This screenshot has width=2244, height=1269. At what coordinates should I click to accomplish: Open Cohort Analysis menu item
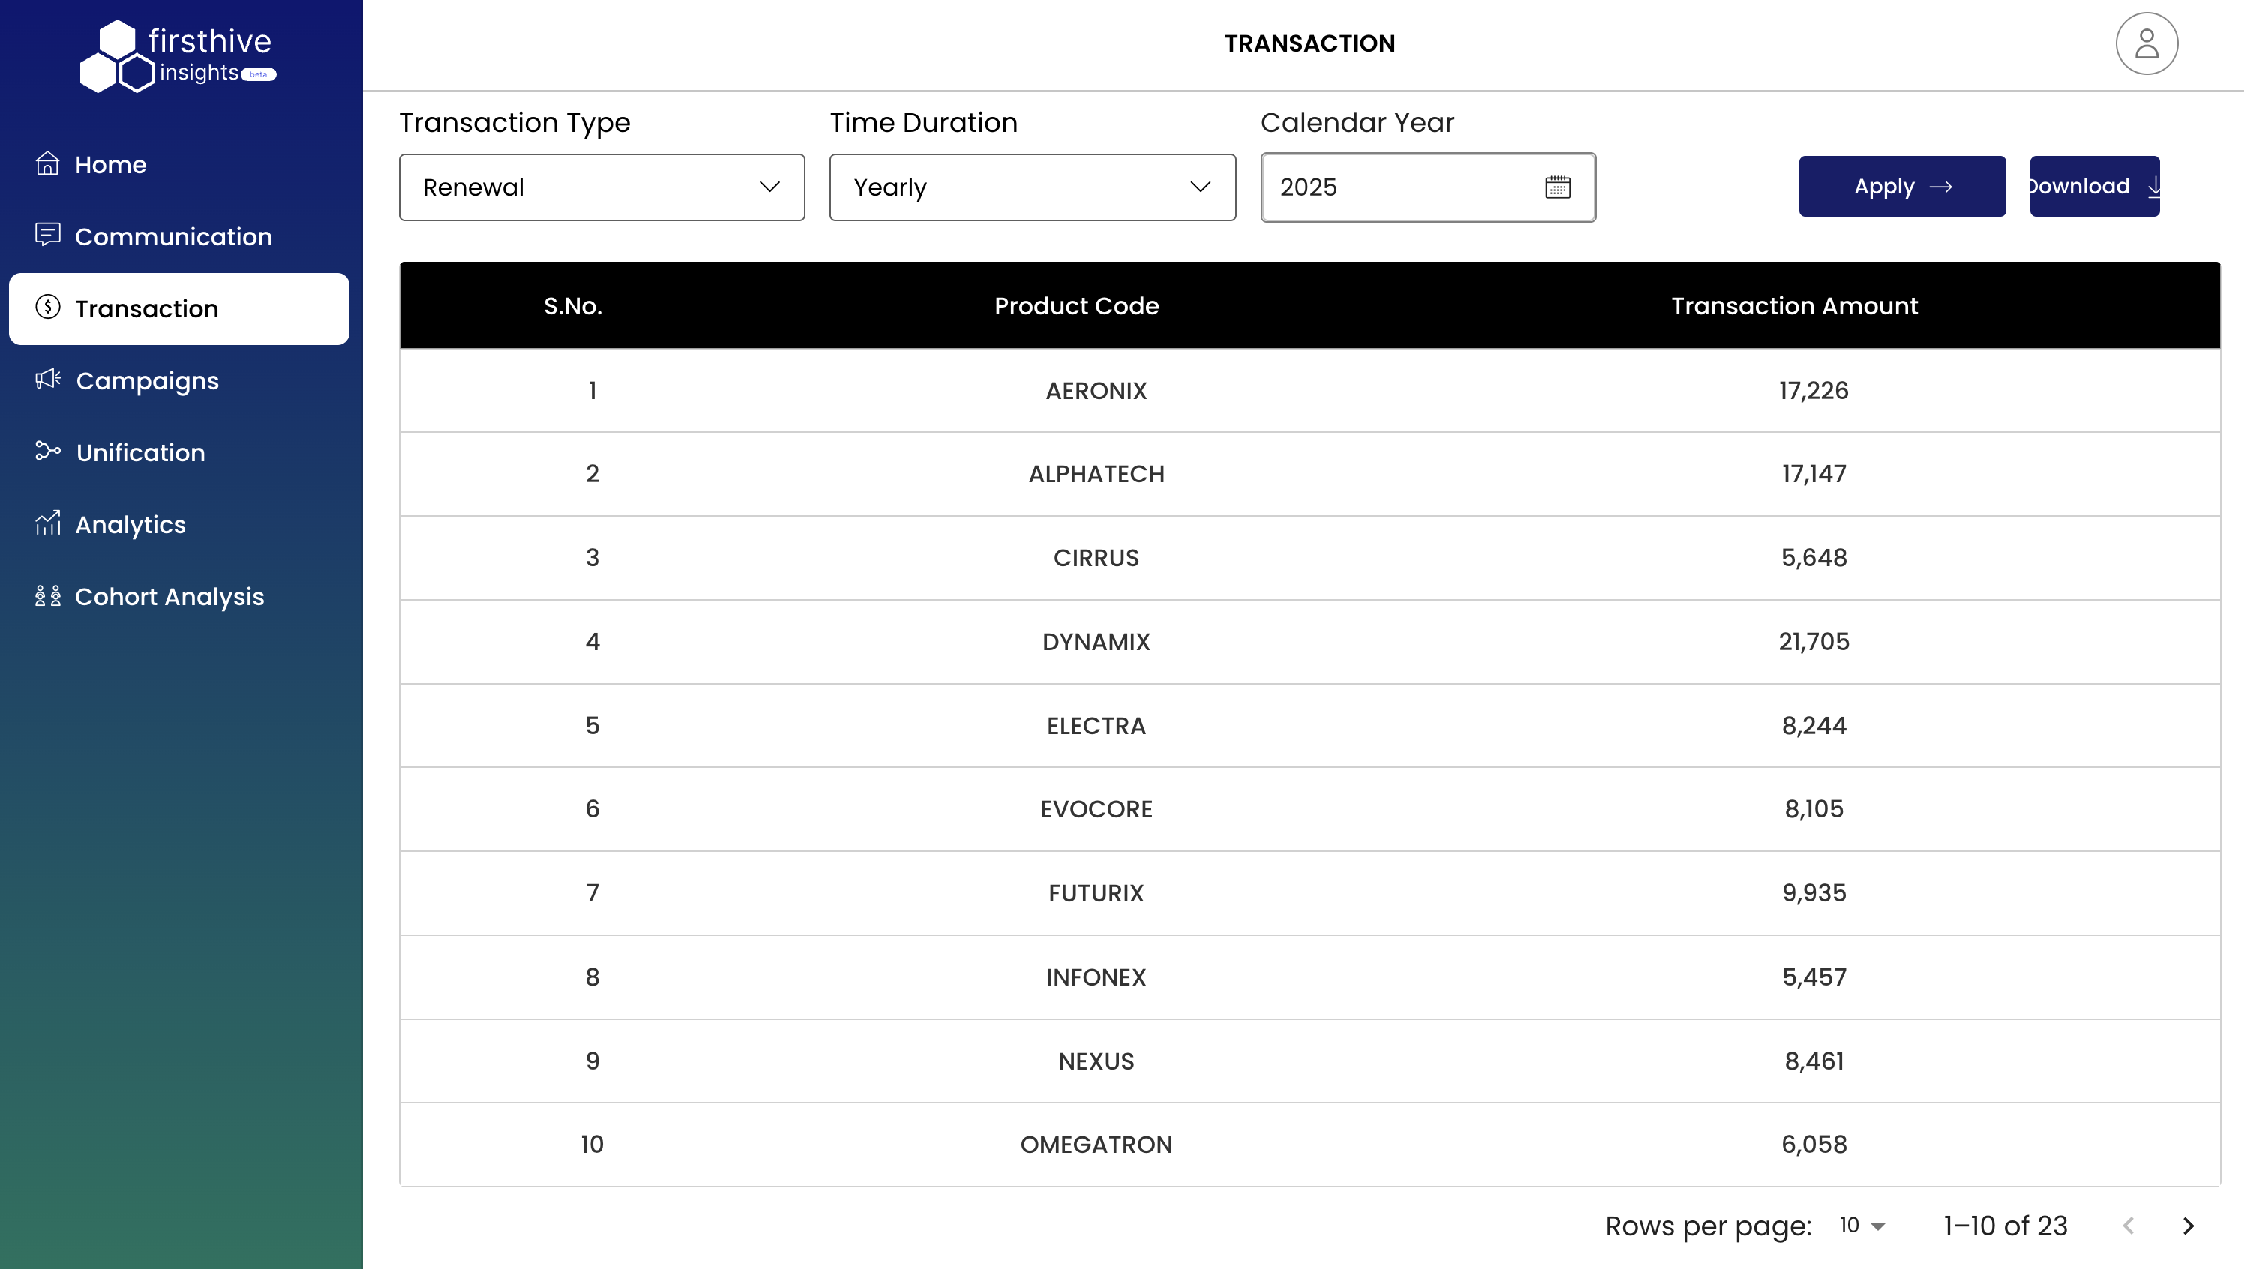tap(169, 596)
